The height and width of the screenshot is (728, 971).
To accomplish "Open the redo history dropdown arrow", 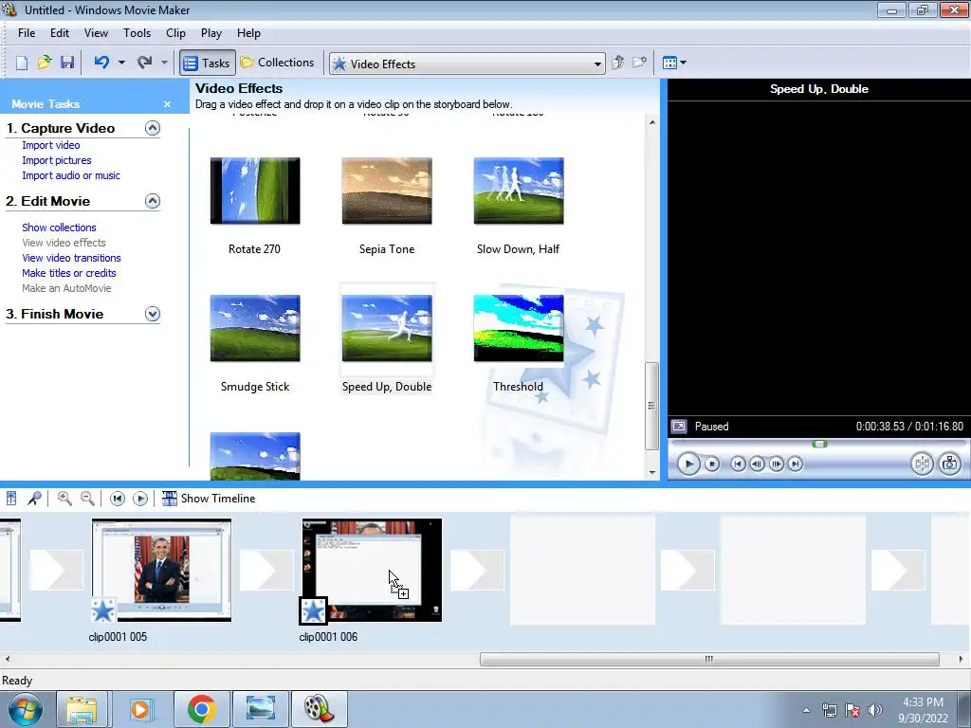I will 164,63.
